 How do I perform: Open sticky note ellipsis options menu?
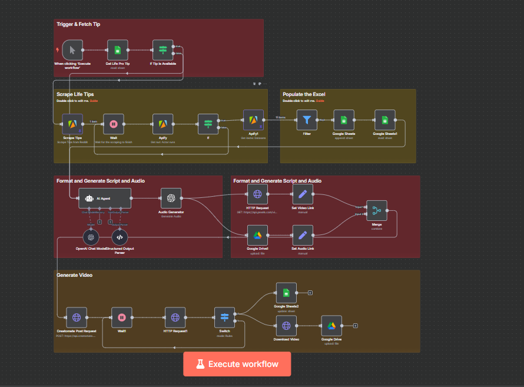[x=265, y=84]
